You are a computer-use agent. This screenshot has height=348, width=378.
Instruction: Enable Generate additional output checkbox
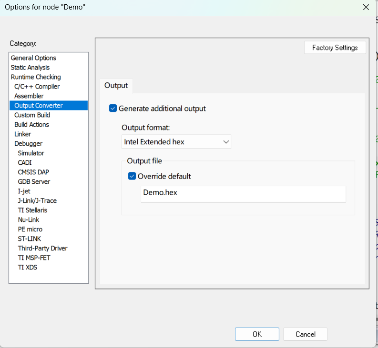point(113,109)
